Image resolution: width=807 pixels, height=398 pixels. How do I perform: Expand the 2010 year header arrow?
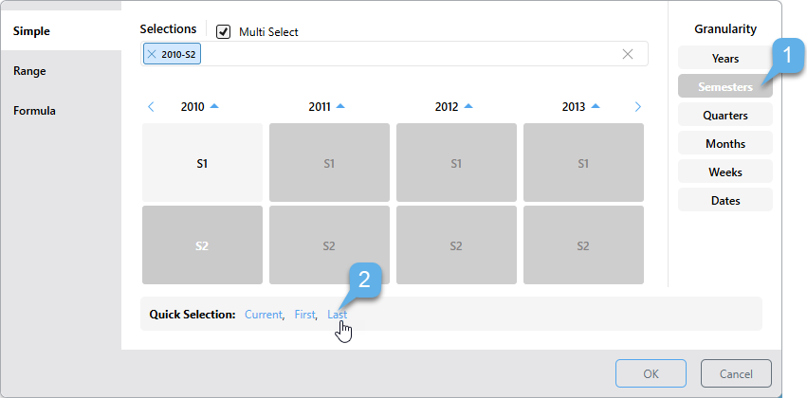(213, 106)
